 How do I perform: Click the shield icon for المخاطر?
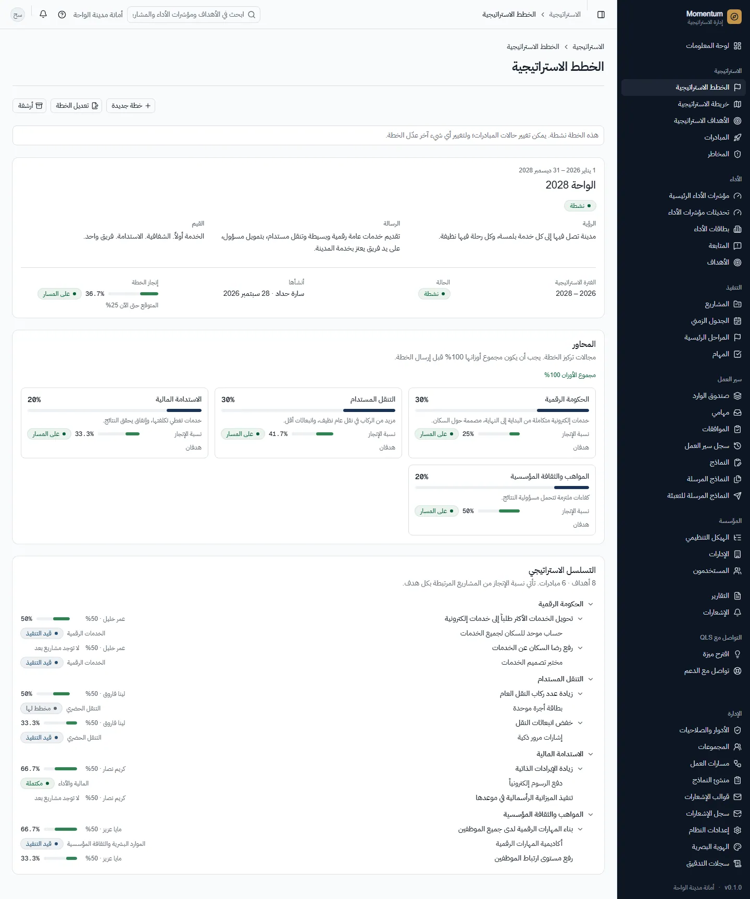point(737,154)
